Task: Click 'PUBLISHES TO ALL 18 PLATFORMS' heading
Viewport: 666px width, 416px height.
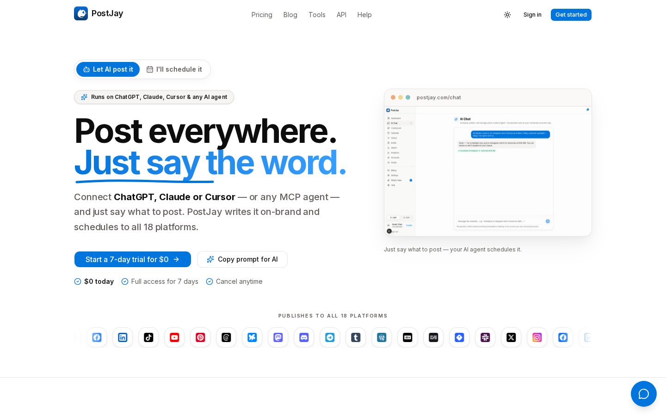Action: [333, 316]
